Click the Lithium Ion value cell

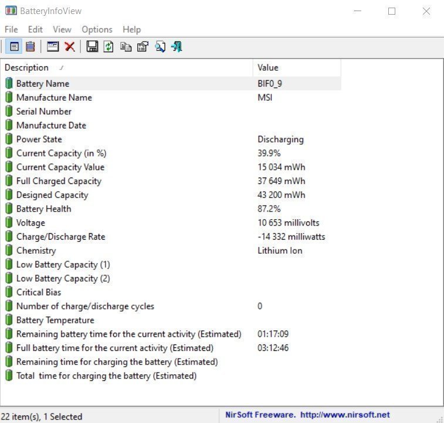coord(280,250)
